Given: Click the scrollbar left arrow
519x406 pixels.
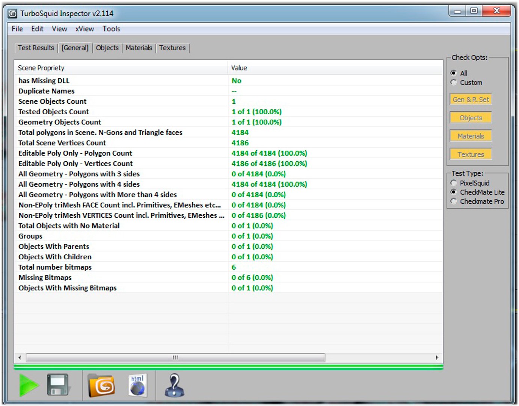Looking at the screenshot, I should point(20,358).
